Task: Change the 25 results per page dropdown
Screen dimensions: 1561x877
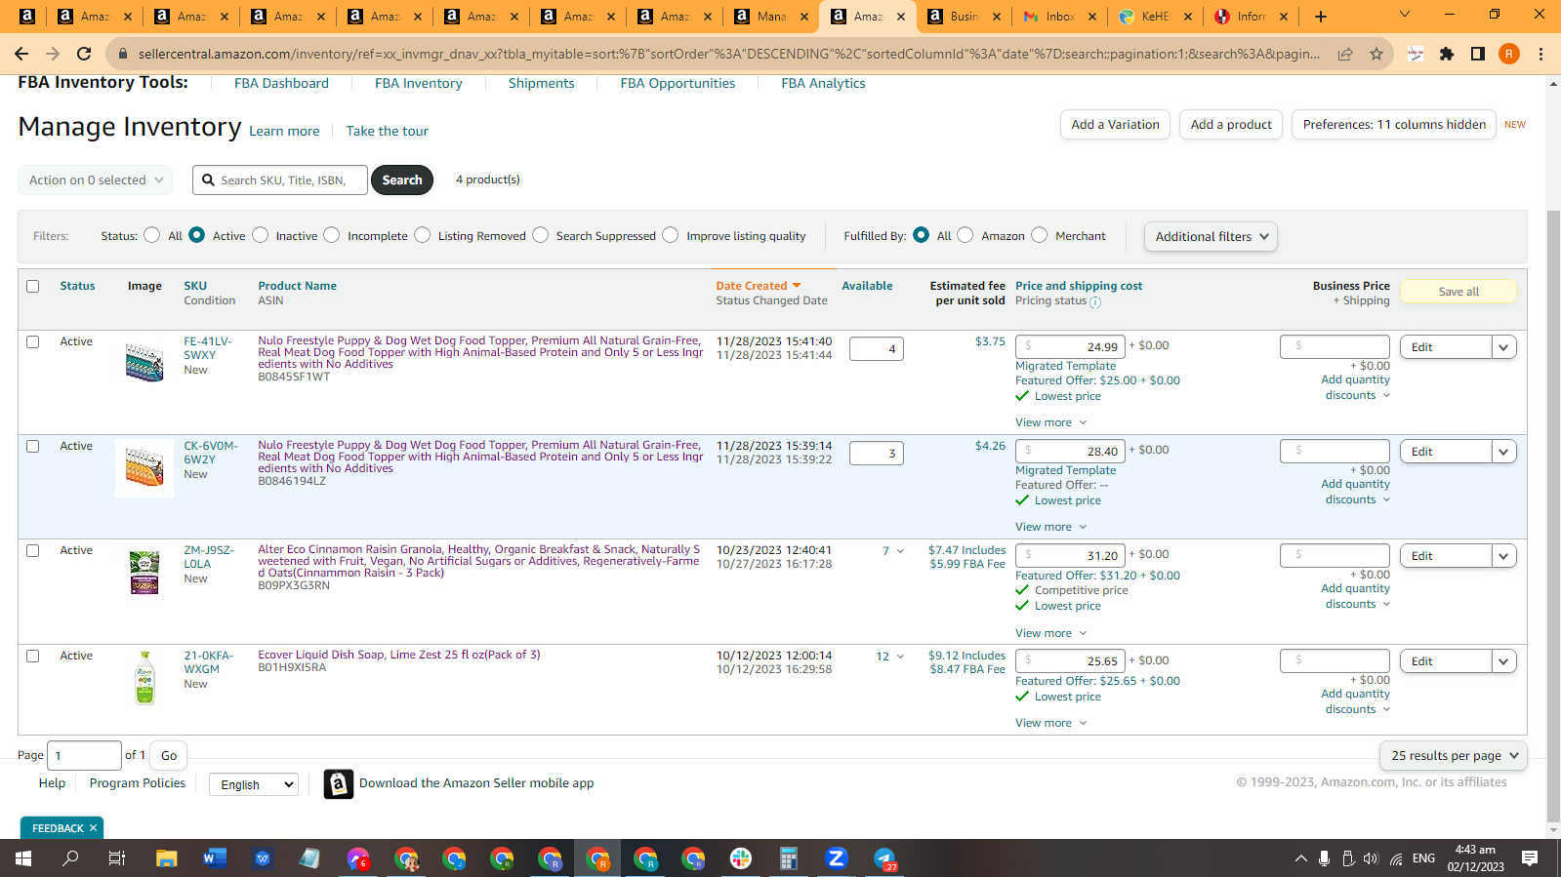Action: [x=1454, y=755]
